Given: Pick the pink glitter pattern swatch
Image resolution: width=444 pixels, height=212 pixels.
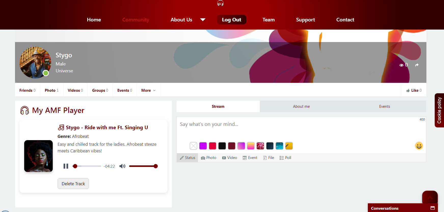Looking at the screenshot, I should point(260,146).
